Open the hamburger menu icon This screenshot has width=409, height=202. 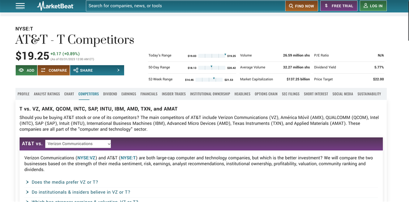point(20,6)
